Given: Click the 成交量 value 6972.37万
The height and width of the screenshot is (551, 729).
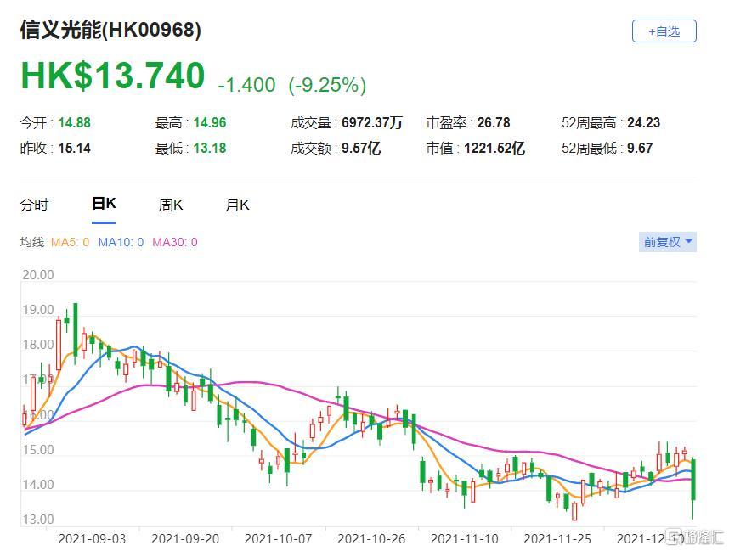Looking at the screenshot, I should 372,122.
